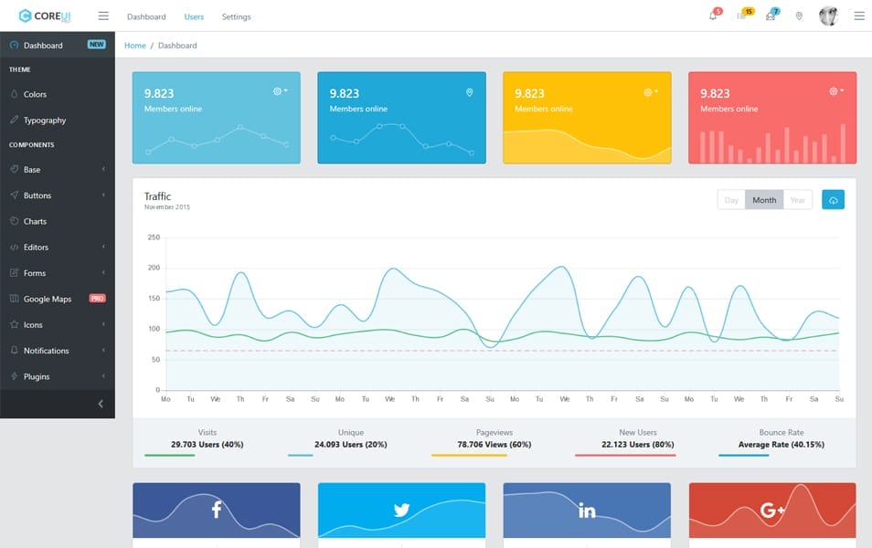
Task: Click the Home breadcrumb link
Action: click(134, 45)
